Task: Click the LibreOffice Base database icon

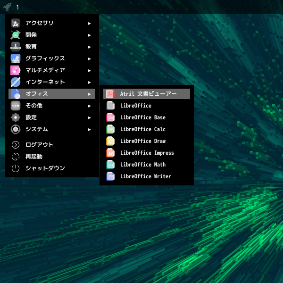Action: tap(110, 117)
